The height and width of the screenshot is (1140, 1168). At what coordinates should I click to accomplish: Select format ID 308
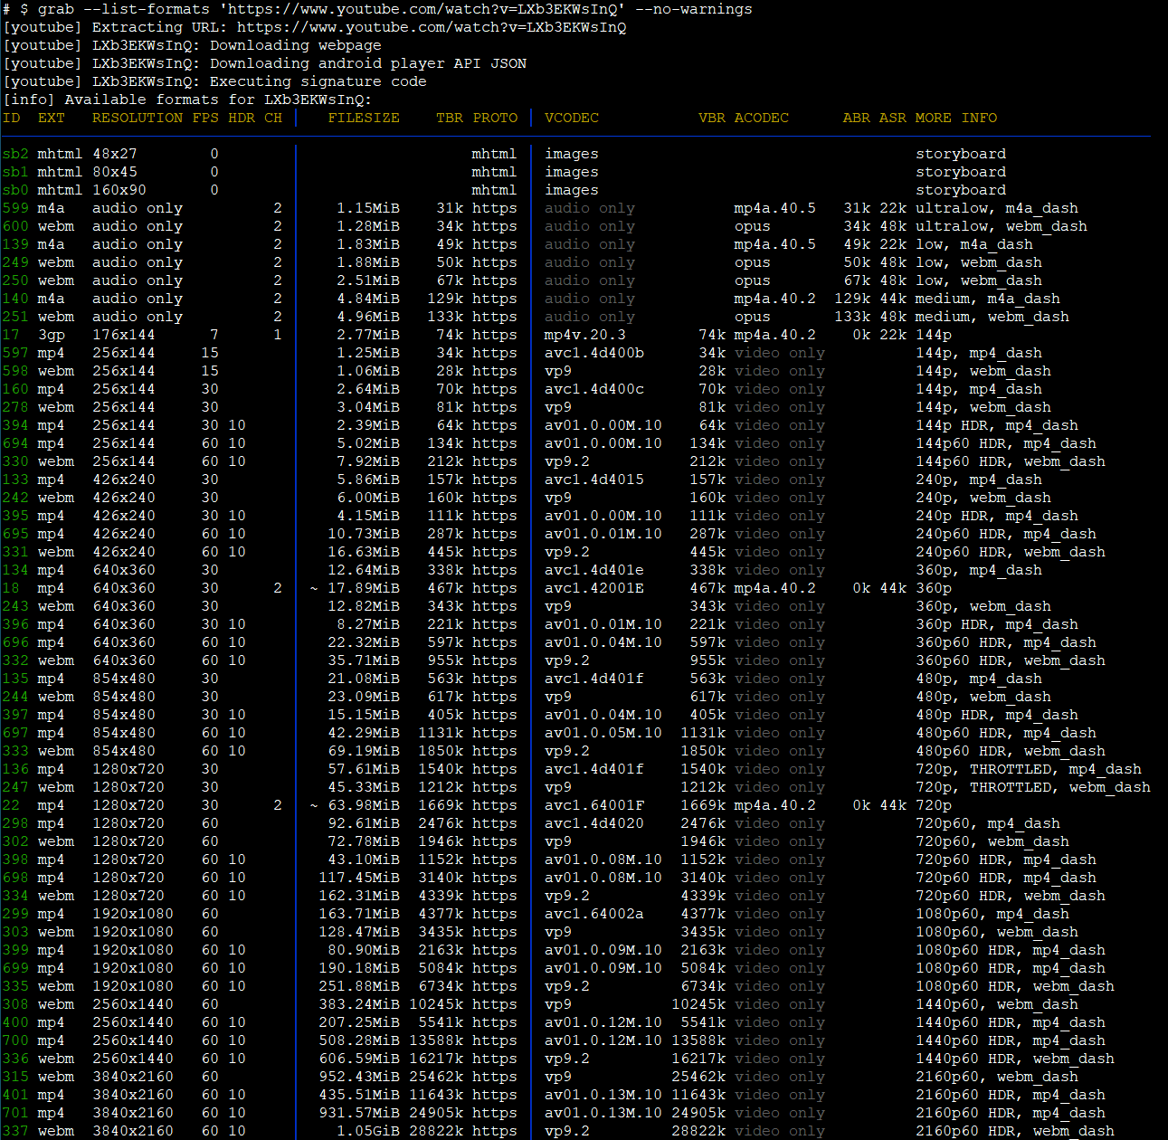15,1004
